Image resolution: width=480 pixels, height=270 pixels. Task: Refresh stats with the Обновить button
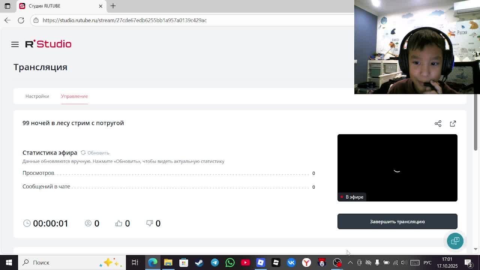[x=95, y=153]
